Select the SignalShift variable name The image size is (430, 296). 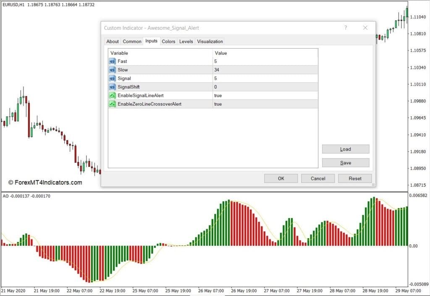[128, 87]
